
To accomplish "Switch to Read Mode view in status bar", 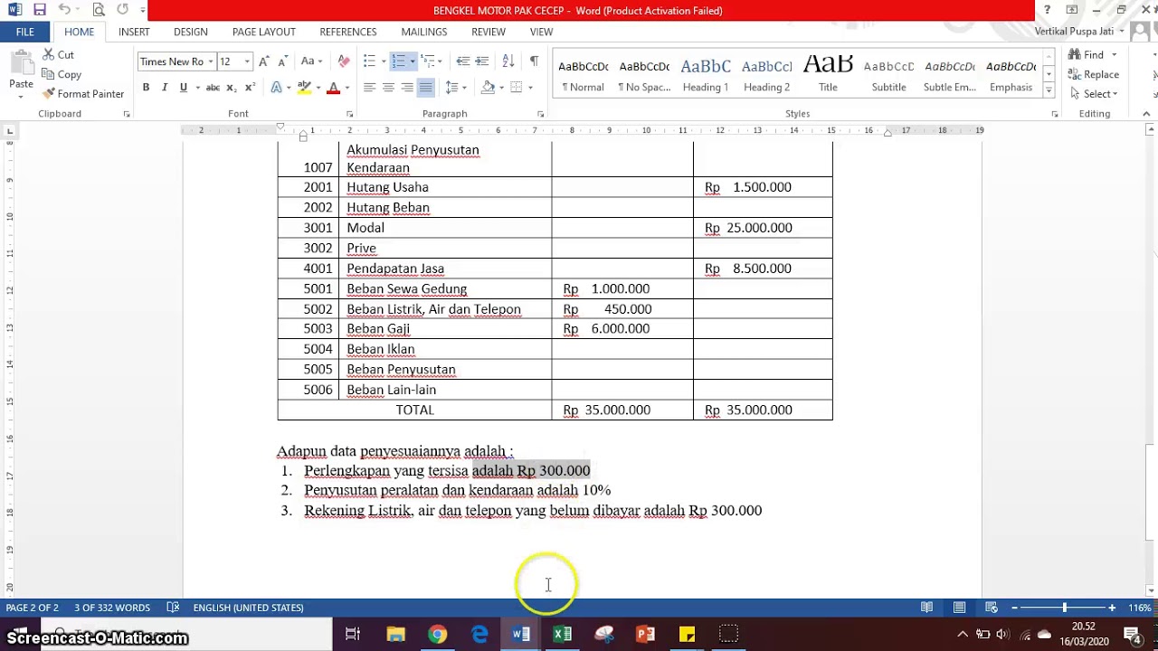I will coord(927,608).
